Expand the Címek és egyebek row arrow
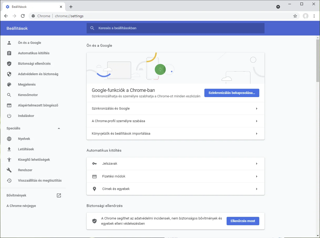The height and width of the screenshot is (238, 320). click(x=257, y=189)
